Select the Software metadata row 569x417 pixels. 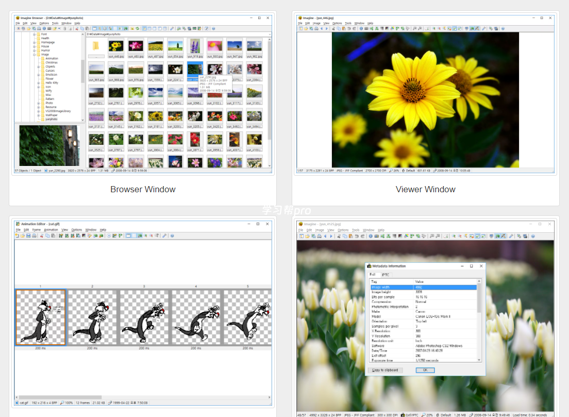pos(424,346)
